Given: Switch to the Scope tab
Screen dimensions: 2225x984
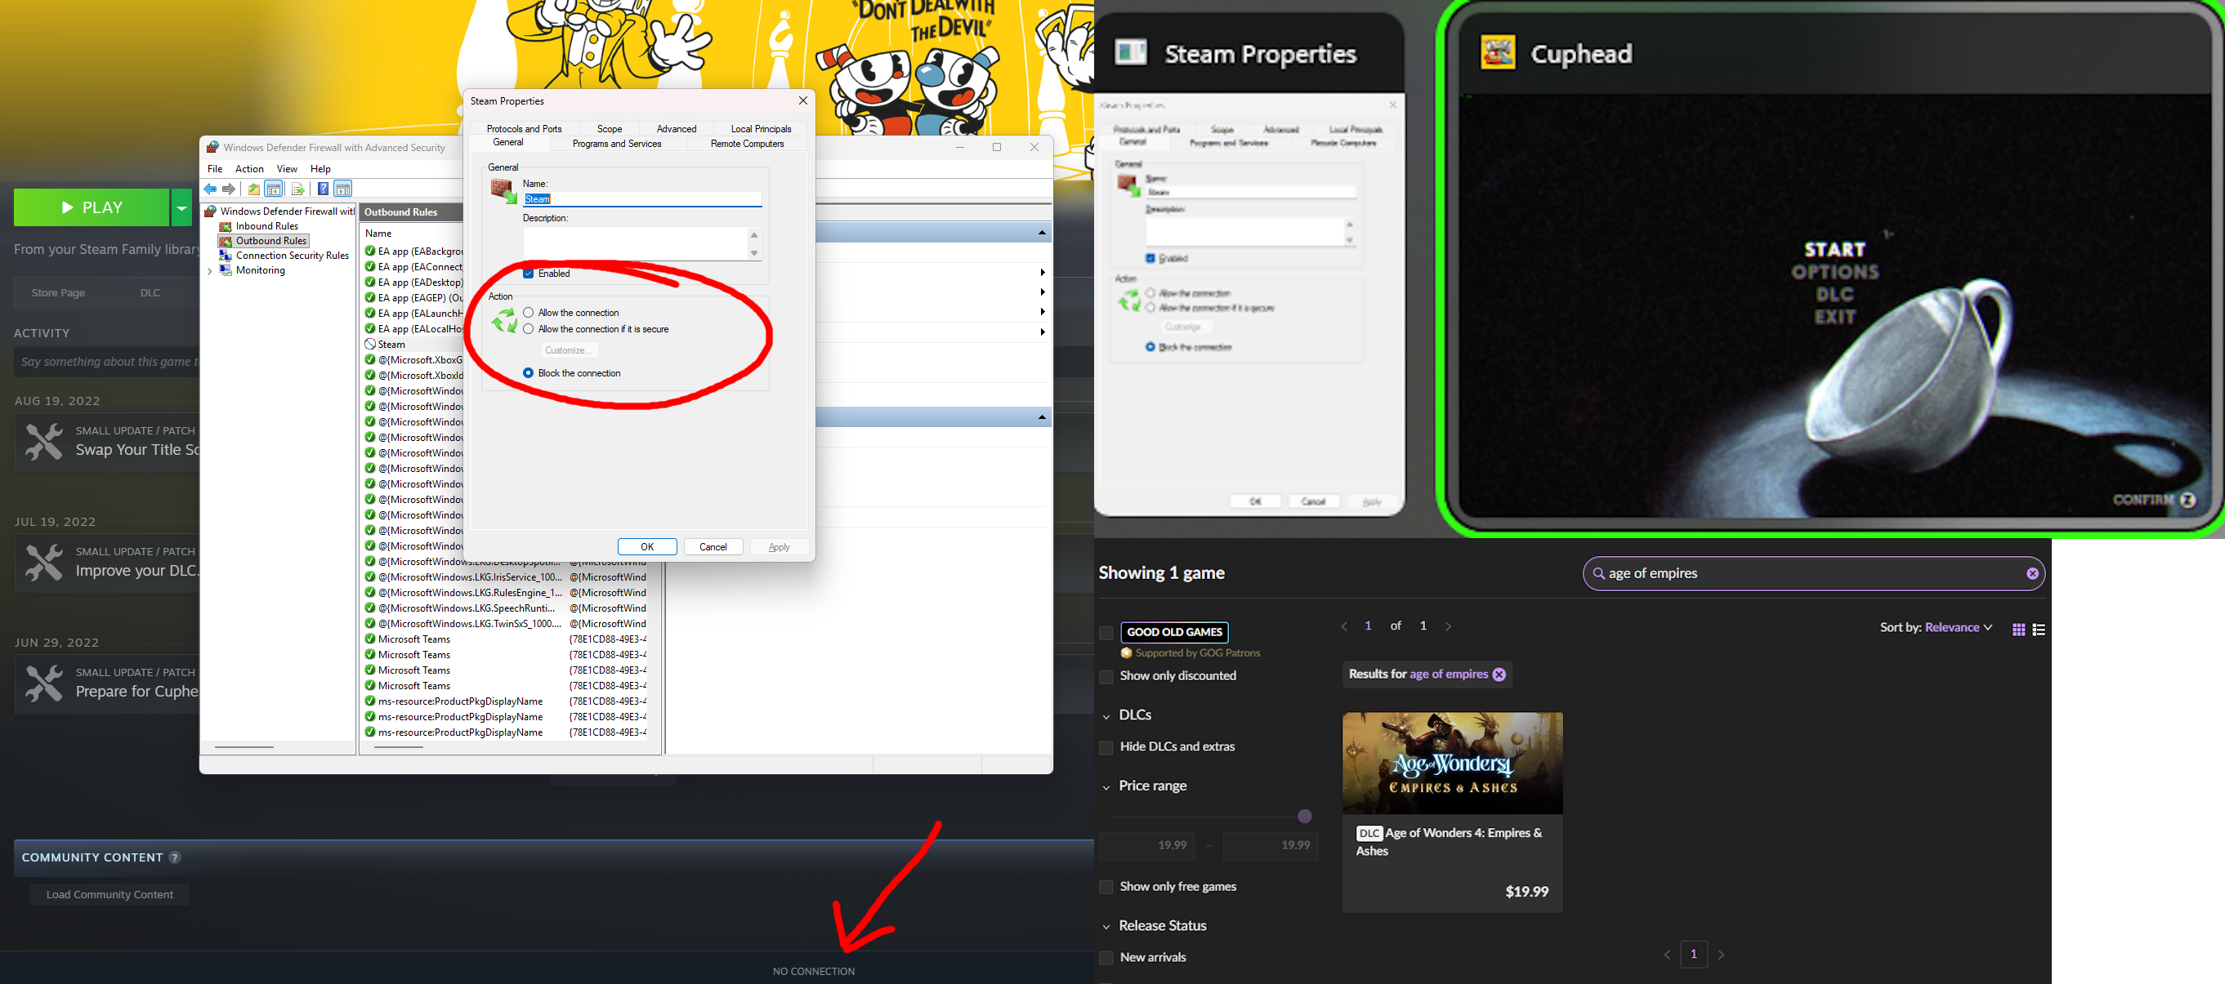Looking at the screenshot, I should tap(610, 128).
